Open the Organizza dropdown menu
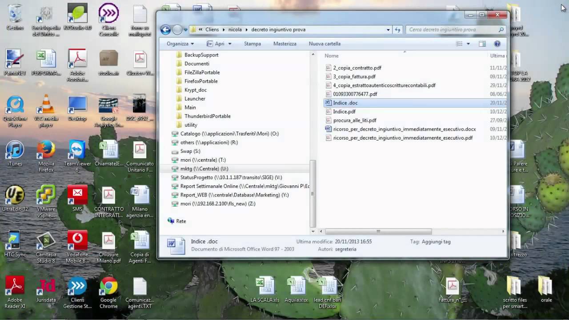The height and width of the screenshot is (320, 569). point(180,44)
